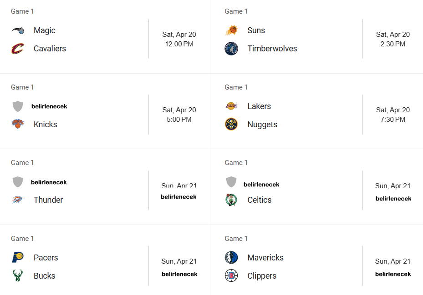Click the Milwaukee Bucks logo
Screen dimensions: 423x295
(18, 275)
